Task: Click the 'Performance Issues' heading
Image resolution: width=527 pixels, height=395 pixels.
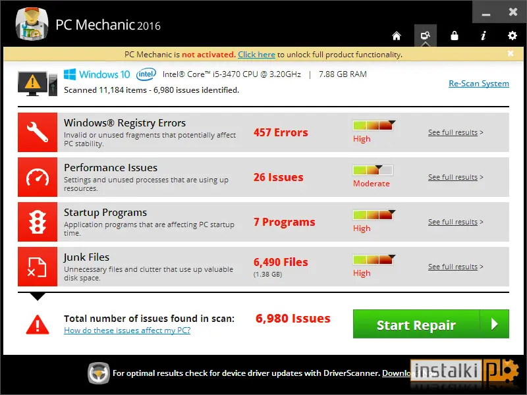Action: coord(111,168)
